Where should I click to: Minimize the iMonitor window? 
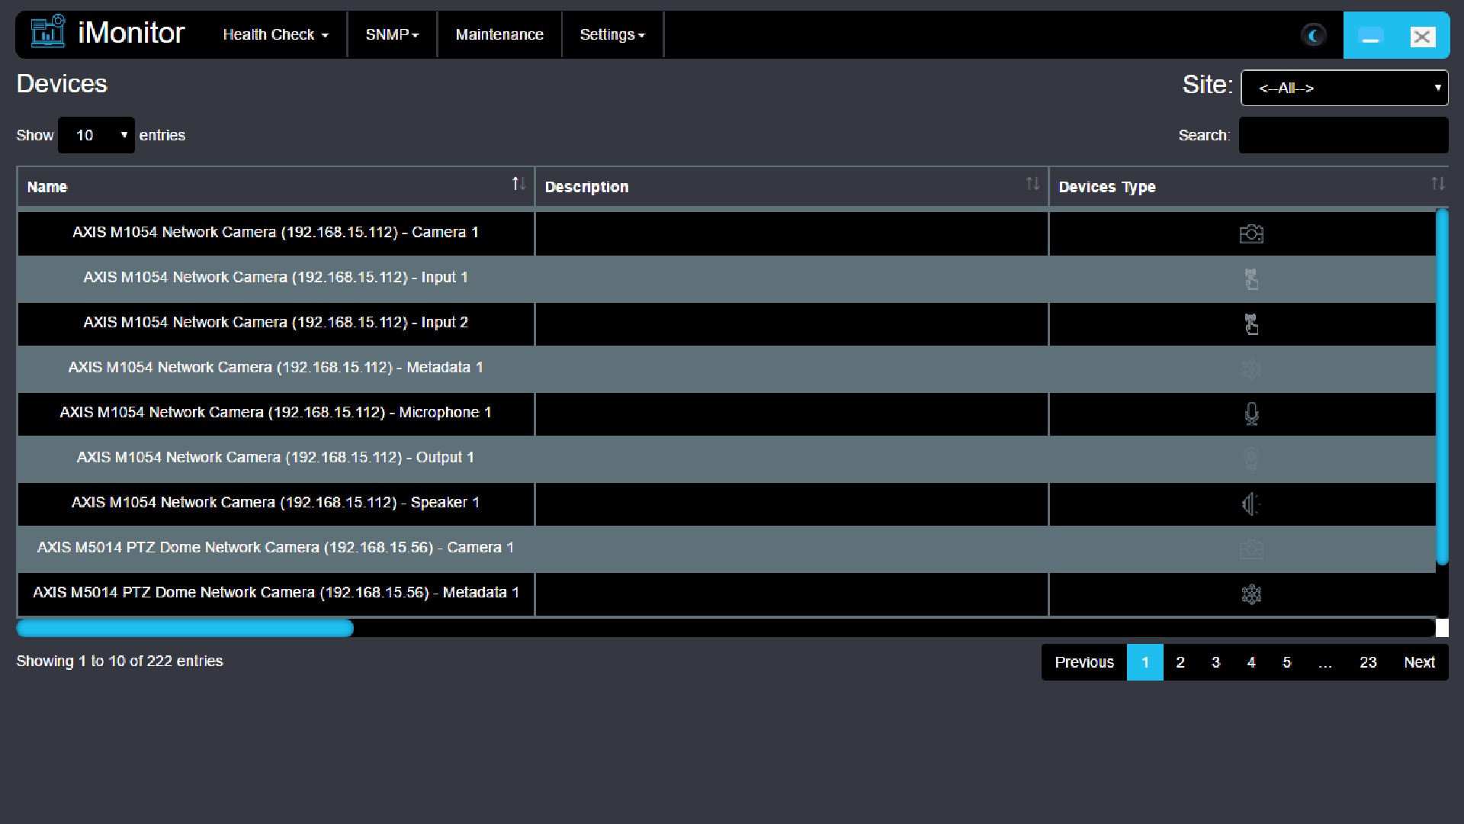point(1370,36)
